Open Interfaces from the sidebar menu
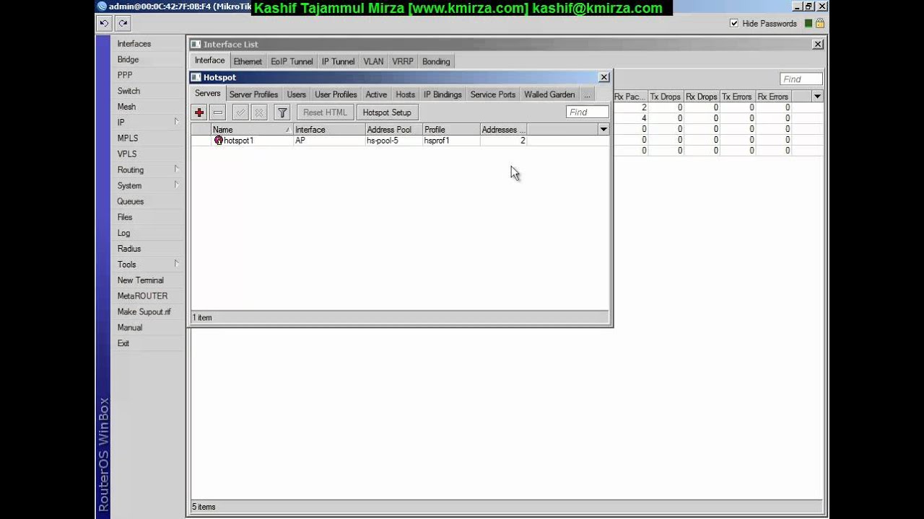 point(134,44)
